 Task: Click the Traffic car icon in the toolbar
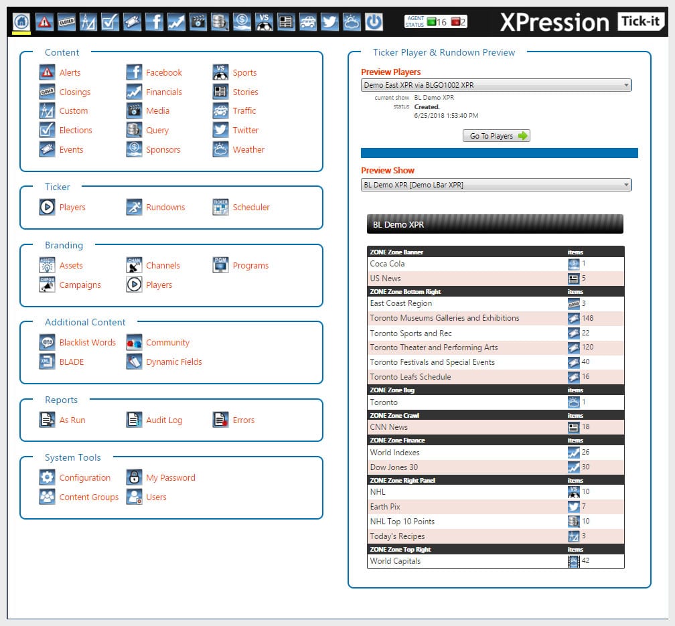click(308, 21)
